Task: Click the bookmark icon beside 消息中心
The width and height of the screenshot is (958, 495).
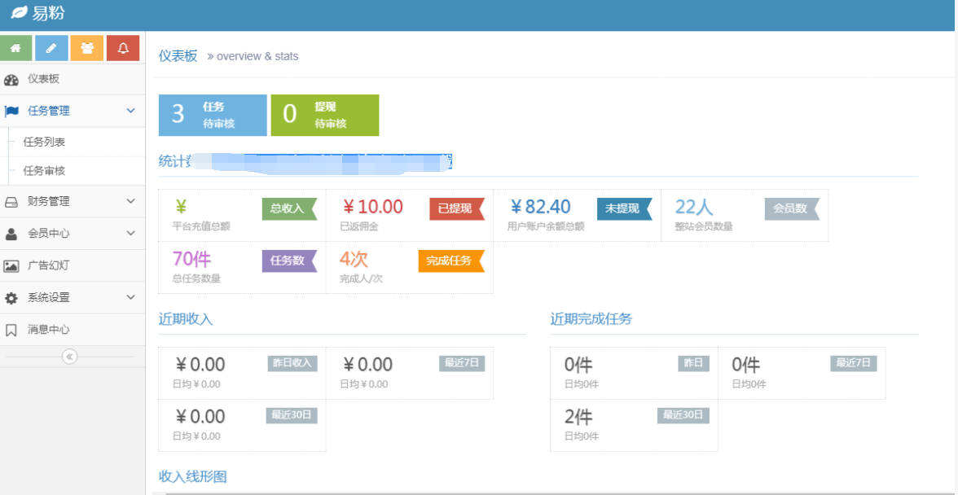Action: click(x=11, y=331)
